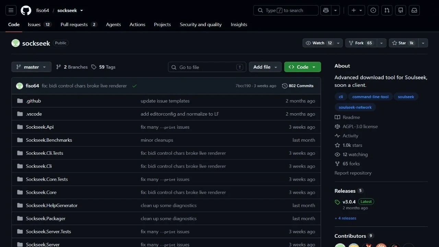Viewport: 439px width, 247px height.
Task: Open the repositories icon in the header
Action: [401, 10]
